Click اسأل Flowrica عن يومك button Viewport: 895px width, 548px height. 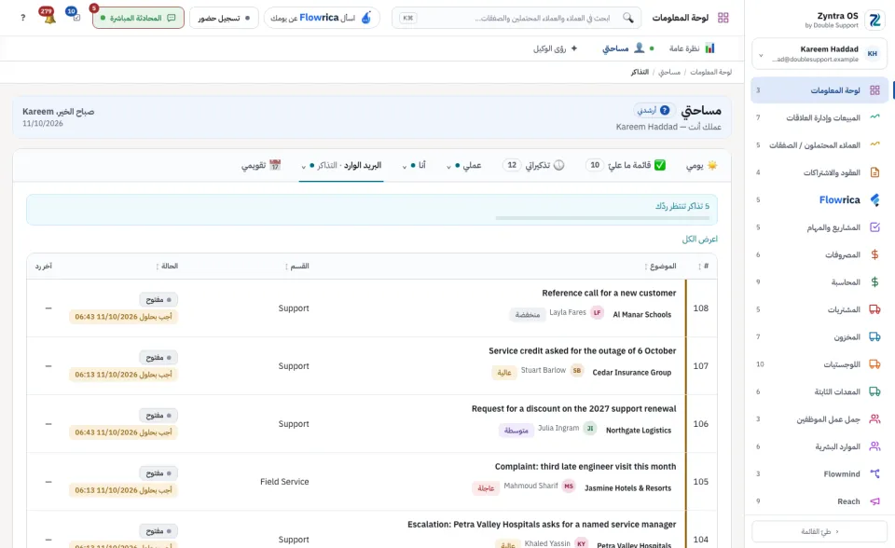click(x=322, y=18)
